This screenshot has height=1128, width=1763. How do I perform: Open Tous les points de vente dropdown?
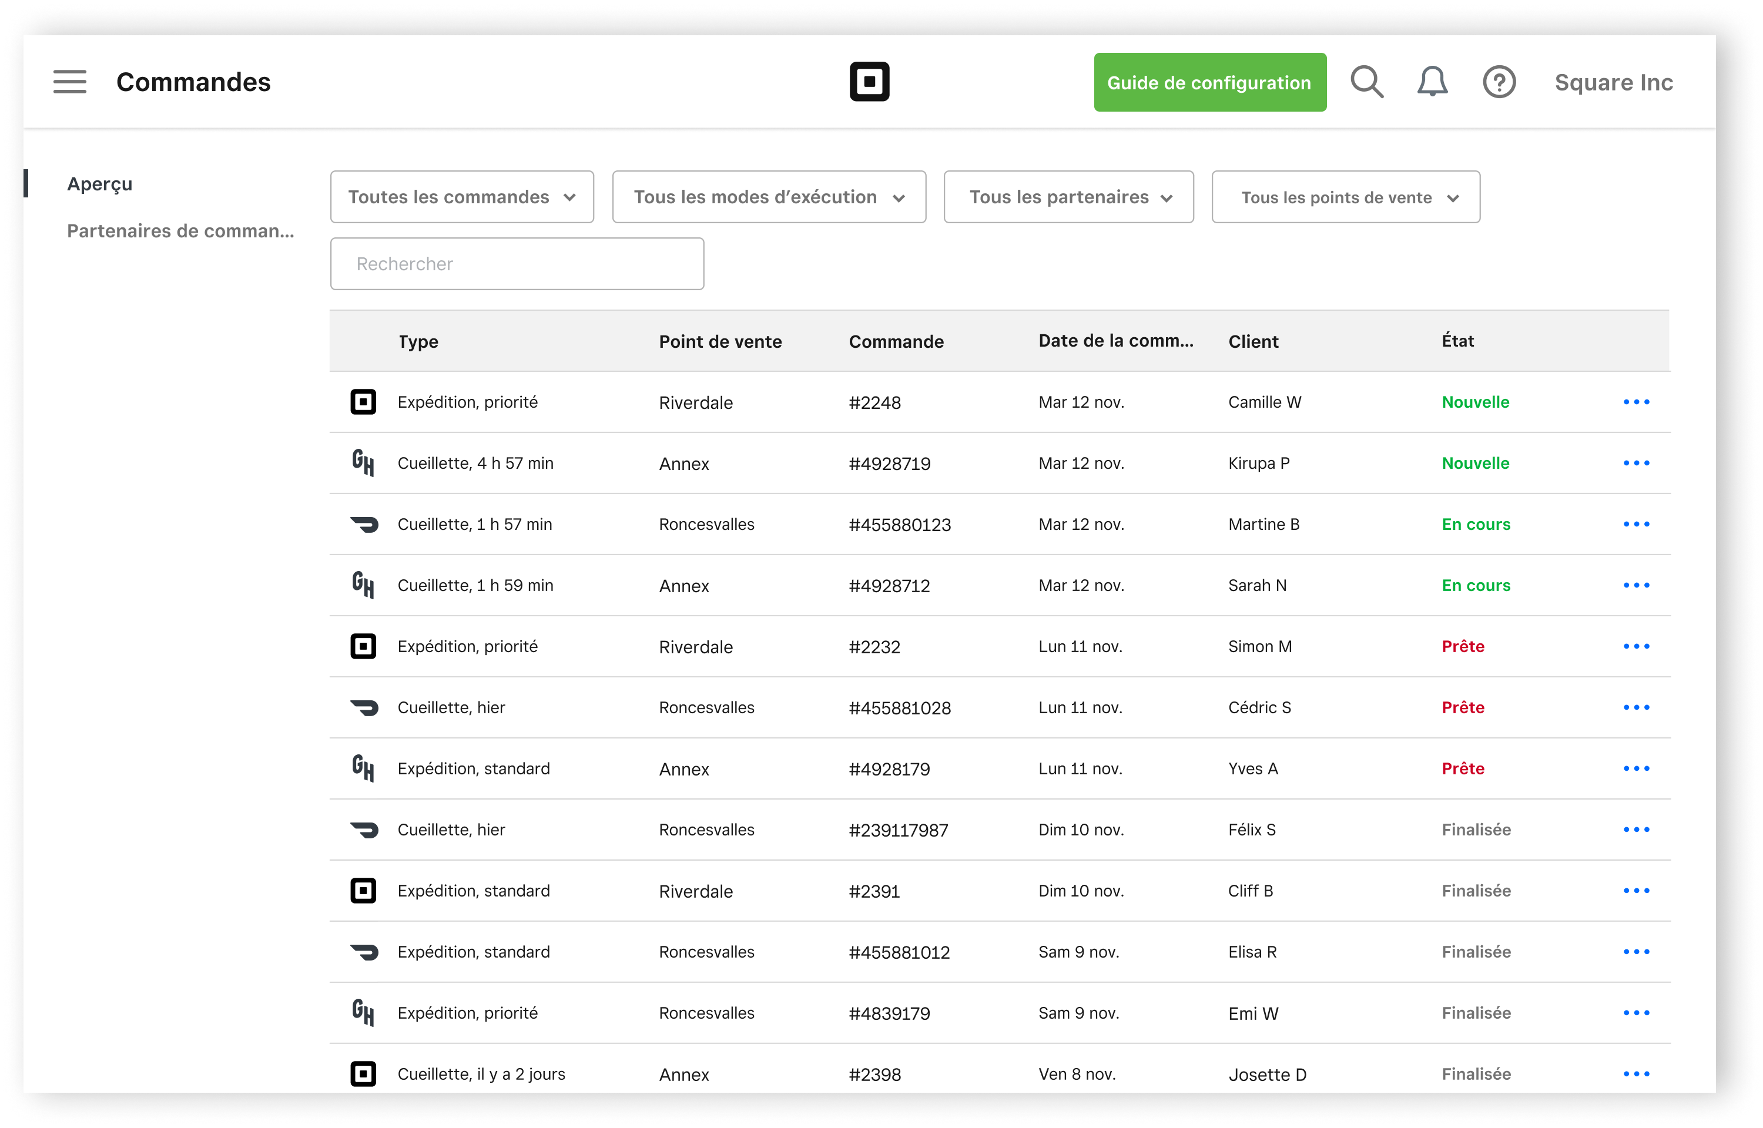[1345, 197]
